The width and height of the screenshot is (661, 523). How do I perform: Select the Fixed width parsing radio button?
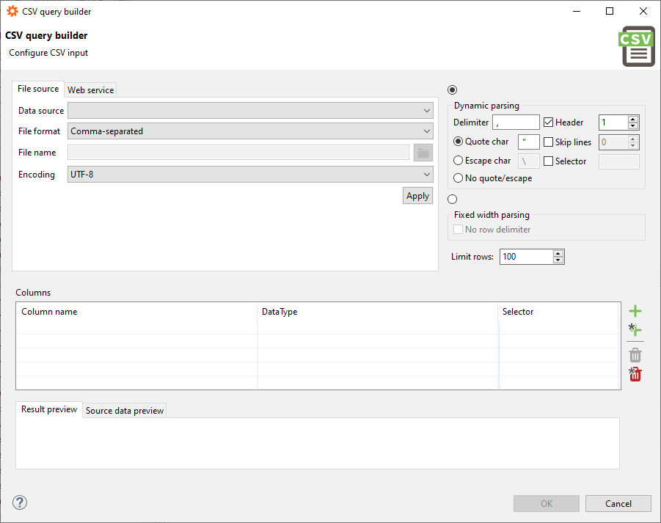tap(452, 200)
